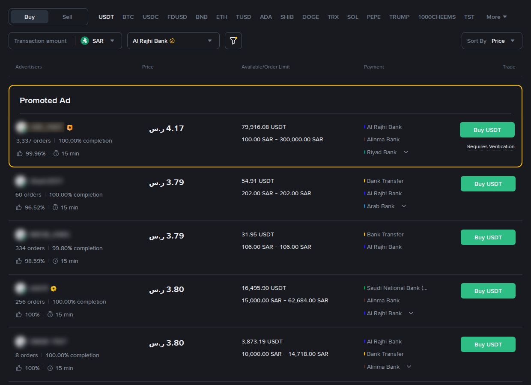Click avatar of the promoted ad advertiser
Image resolution: width=531 pixels, height=385 pixels.
click(21, 127)
